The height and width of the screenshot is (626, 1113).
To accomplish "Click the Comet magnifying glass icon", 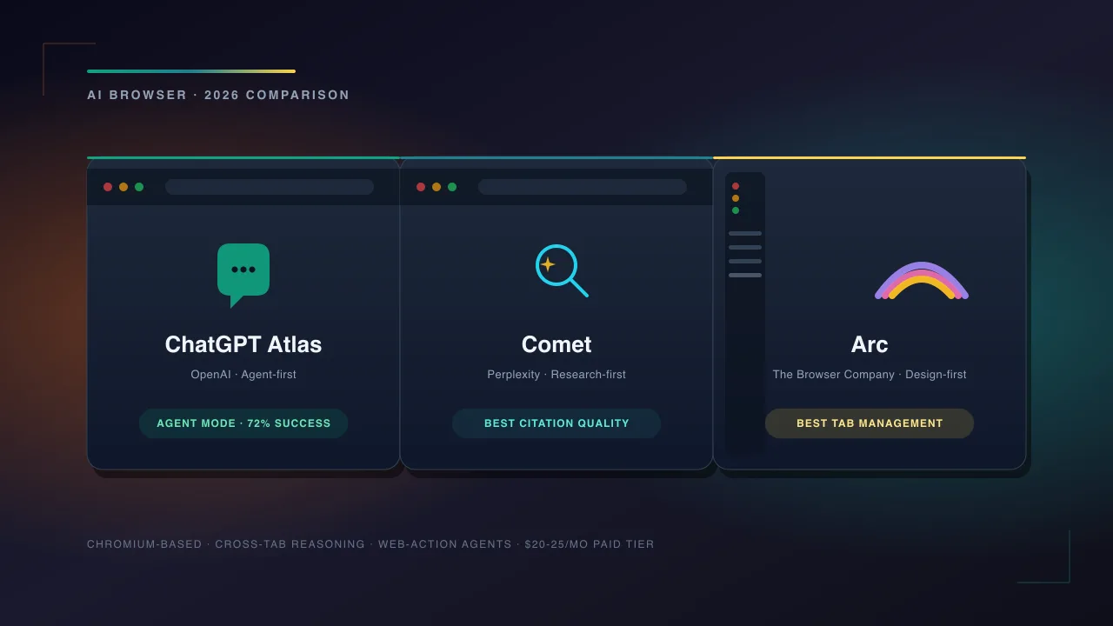I will (x=562, y=270).
